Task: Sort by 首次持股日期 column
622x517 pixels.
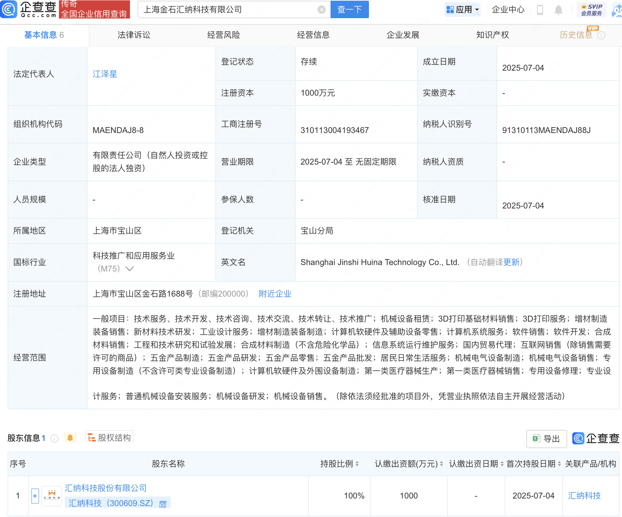Action: point(559,464)
